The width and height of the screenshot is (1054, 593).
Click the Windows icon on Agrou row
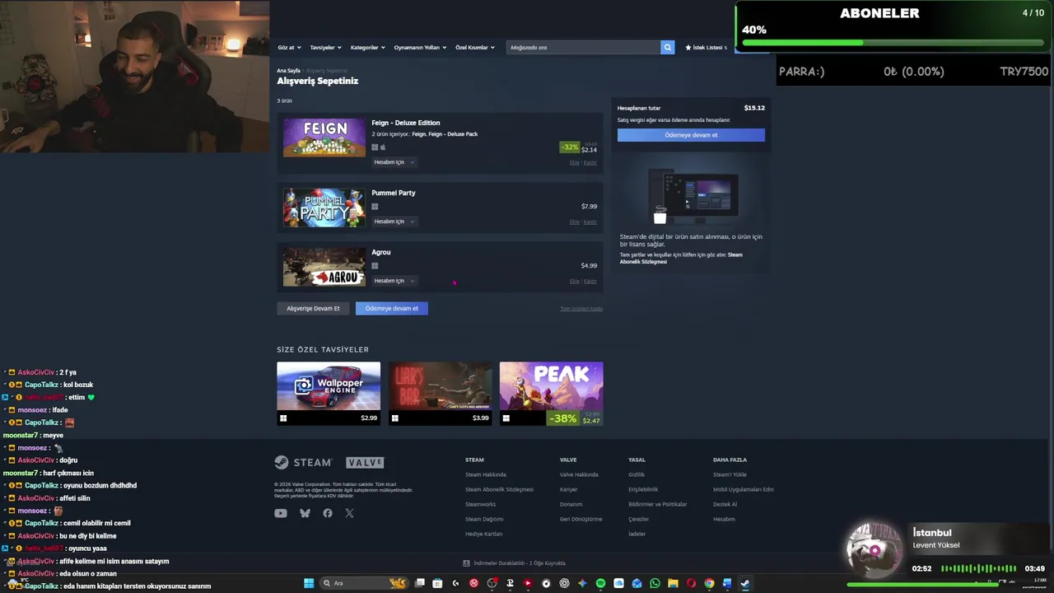coord(375,266)
